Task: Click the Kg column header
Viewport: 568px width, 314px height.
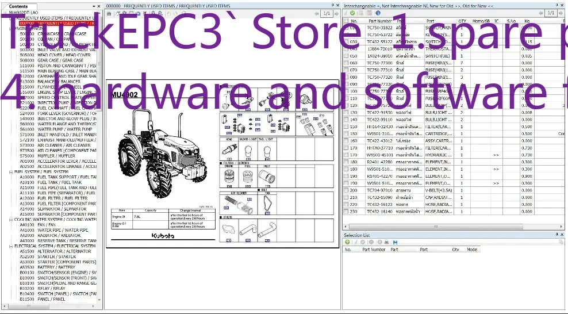Action: coord(527,21)
